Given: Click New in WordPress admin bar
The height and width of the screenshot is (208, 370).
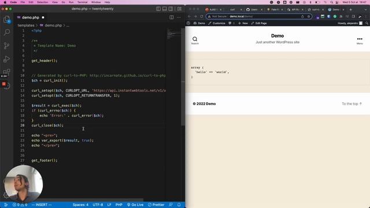Looking at the screenshot, I should click(243, 23).
